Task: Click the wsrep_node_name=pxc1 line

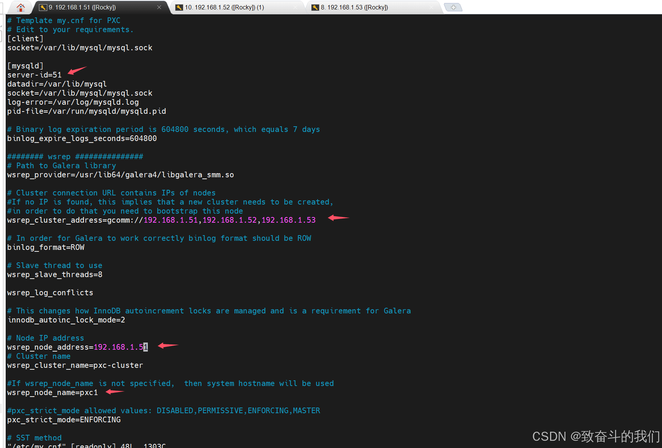Action: [x=53, y=392]
